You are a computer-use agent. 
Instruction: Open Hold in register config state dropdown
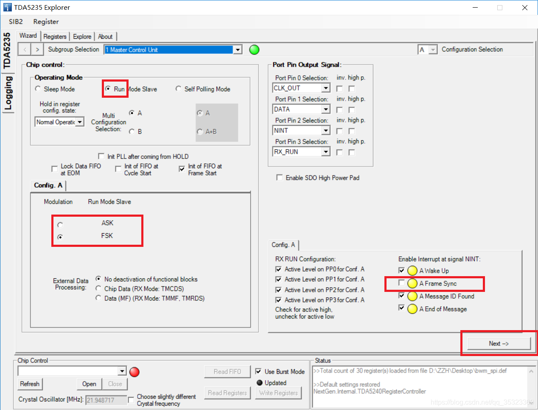coord(80,122)
